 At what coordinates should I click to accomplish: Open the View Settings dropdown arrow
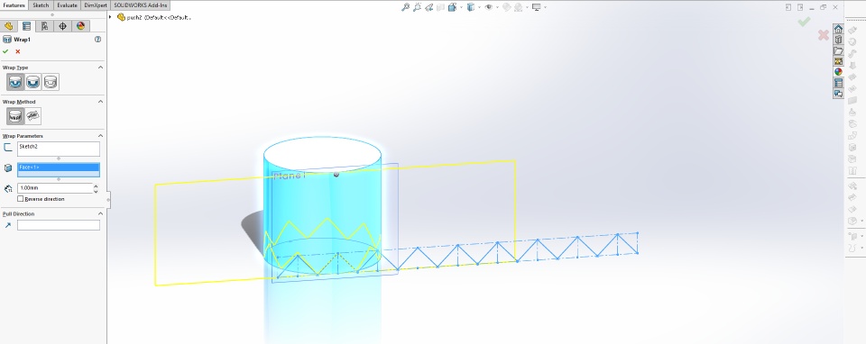545,7
